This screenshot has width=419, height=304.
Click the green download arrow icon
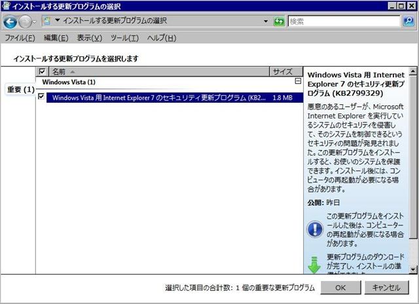click(314, 265)
